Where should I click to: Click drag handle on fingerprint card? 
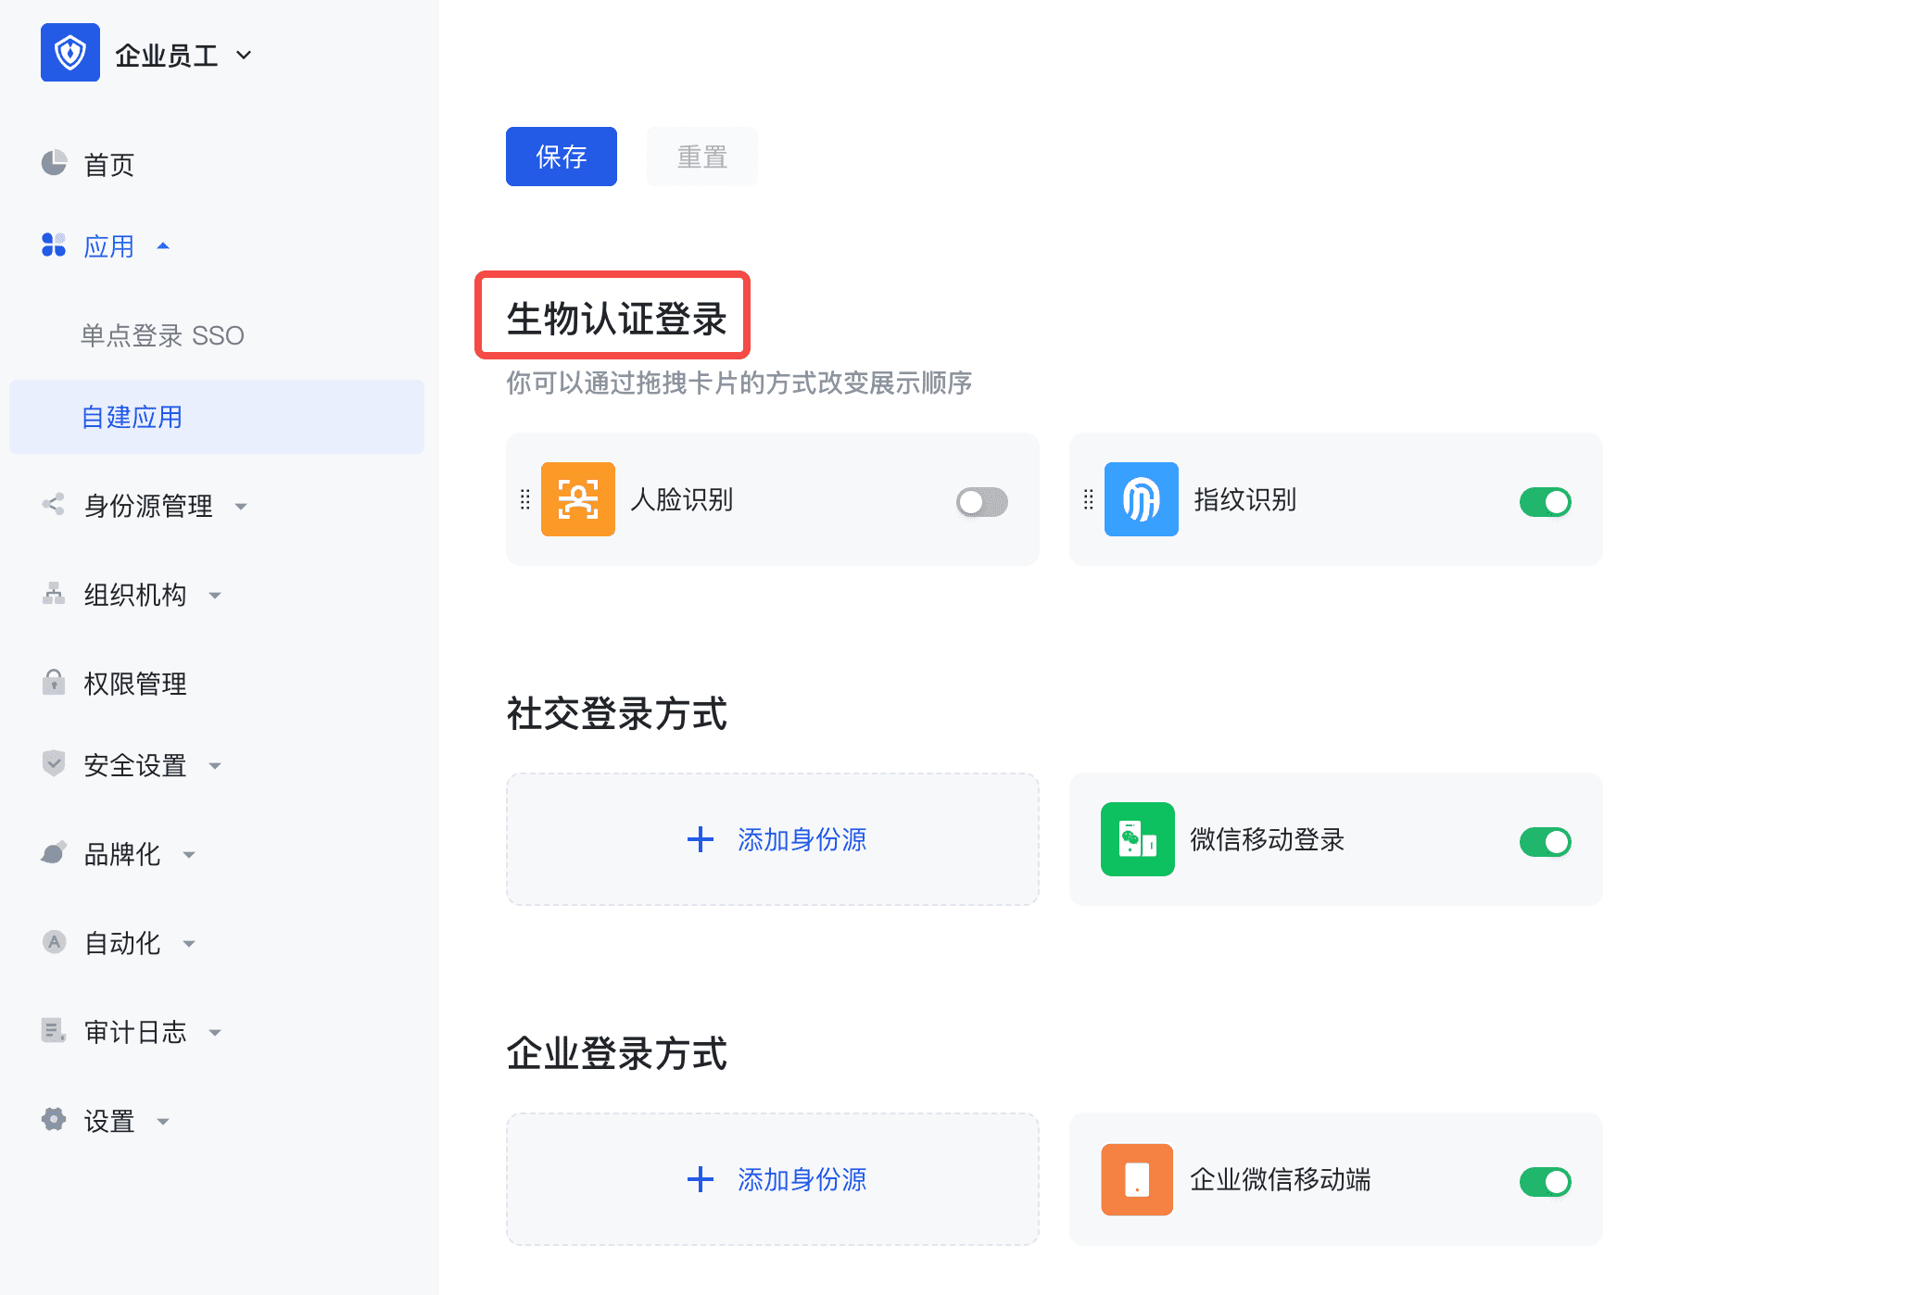(1088, 499)
